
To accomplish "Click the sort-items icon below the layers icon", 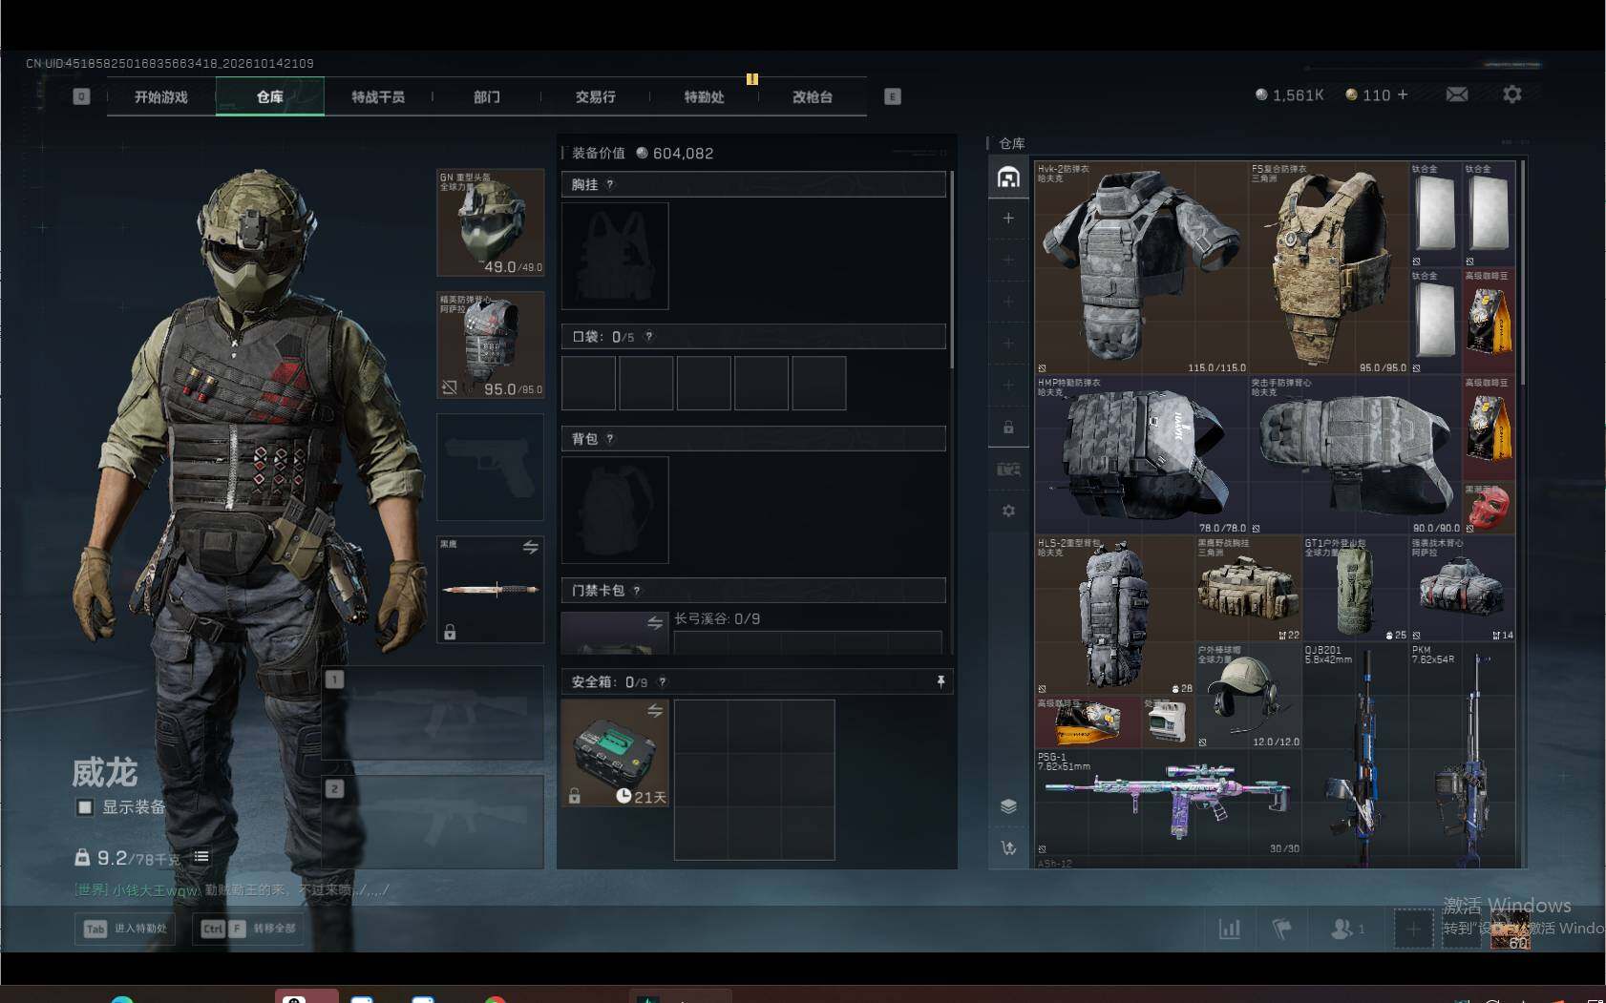I will pos(1008,847).
